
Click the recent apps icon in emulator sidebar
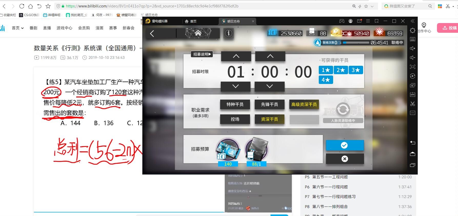click(412, 165)
